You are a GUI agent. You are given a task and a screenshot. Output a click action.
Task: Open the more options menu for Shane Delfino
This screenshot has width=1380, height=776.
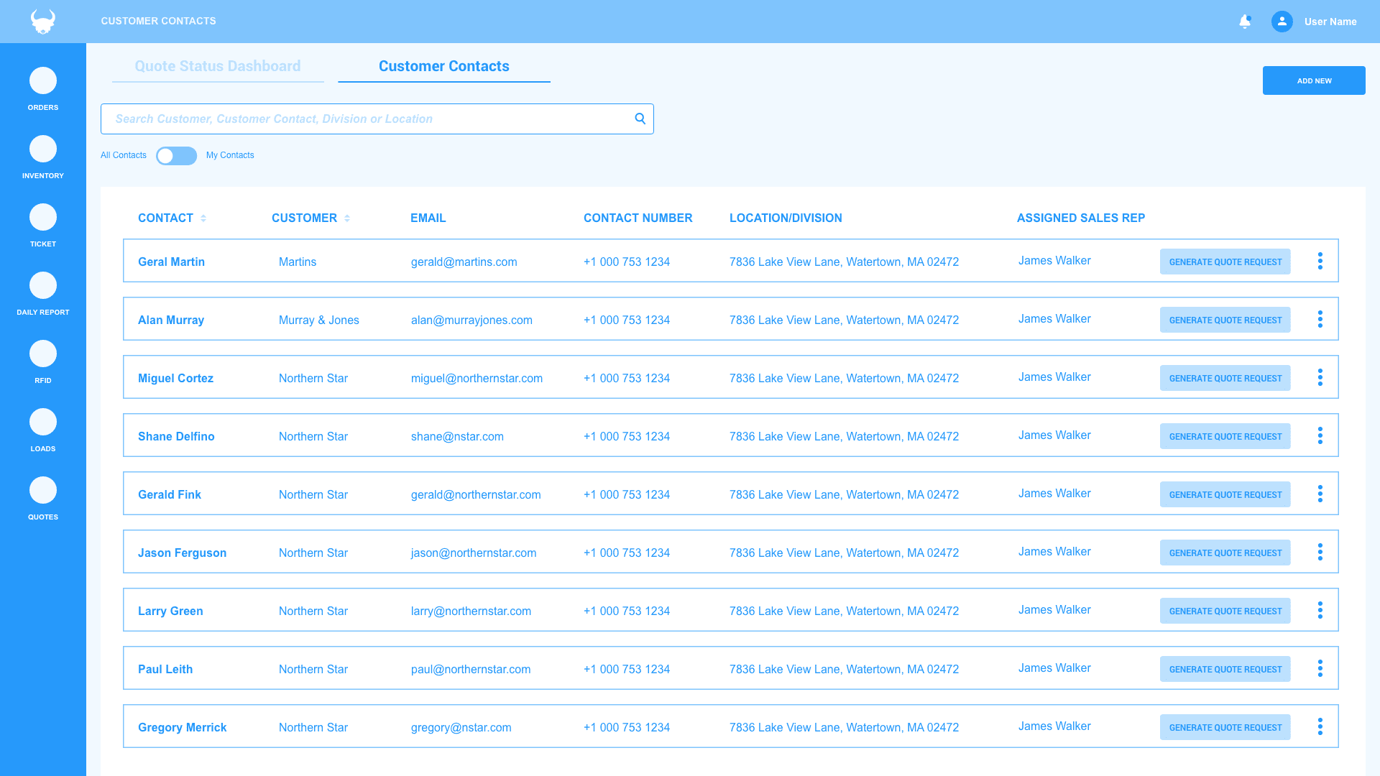click(x=1320, y=435)
